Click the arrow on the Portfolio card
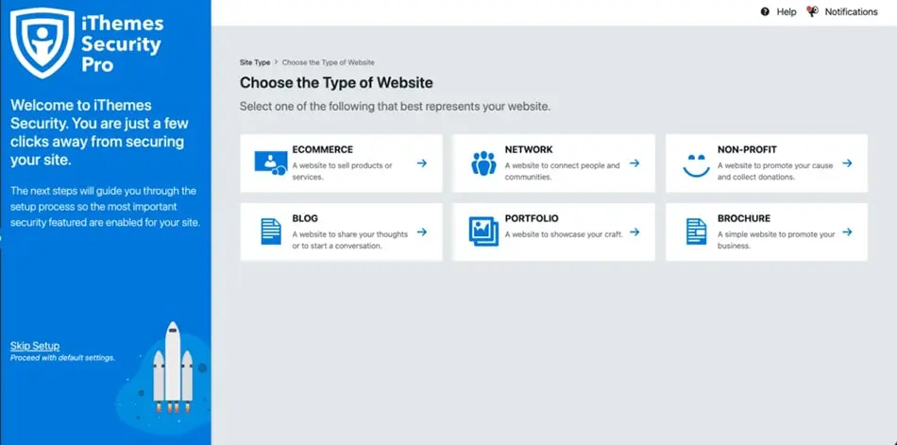Image resolution: width=897 pixels, height=445 pixels. pyautogui.click(x=635, y=232)
